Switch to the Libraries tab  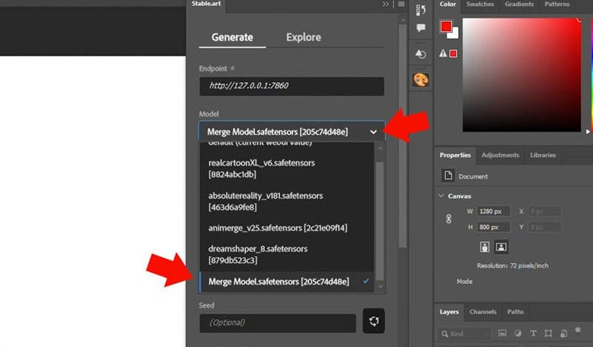(x=543, y=155)
